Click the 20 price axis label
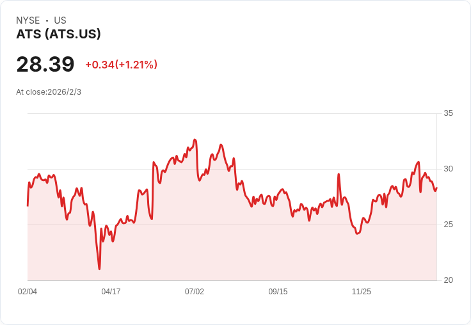Image resolution: width=471 pixels, height=325 pixels. tap(448, 280)
